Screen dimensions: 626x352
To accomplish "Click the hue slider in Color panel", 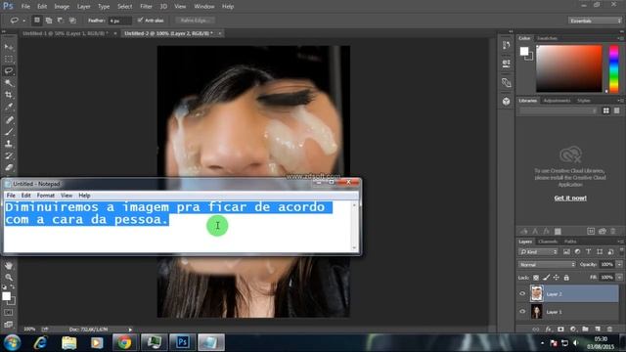I will click(x=613, y=68).
